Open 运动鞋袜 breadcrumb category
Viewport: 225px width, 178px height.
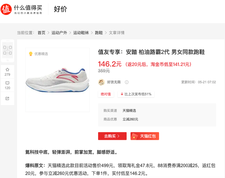pos(81,33)
